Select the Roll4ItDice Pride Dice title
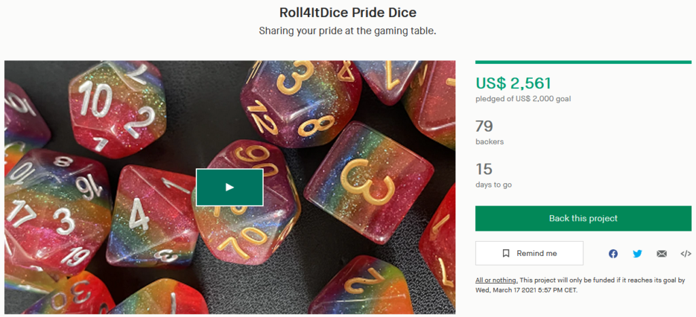 [x=348, y=12]
